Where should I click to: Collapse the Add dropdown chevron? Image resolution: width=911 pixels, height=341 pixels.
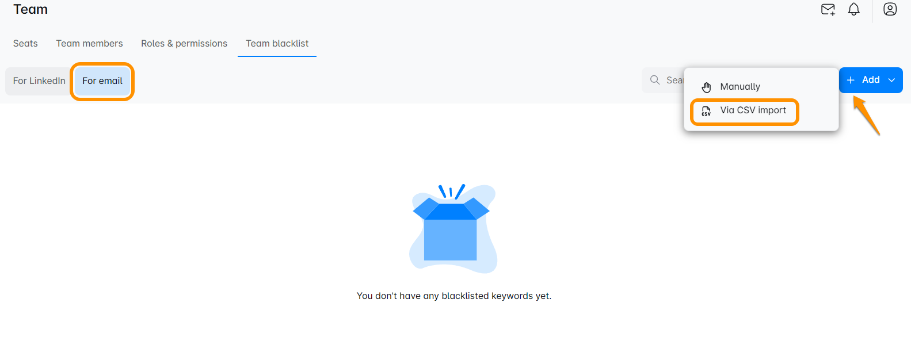point(891,80)
